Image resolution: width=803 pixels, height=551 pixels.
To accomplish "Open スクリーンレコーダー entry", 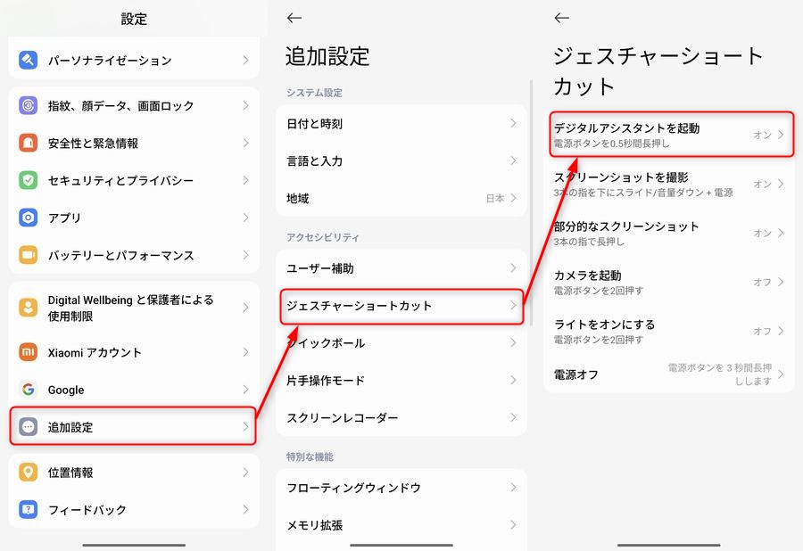I will tap(399, 418).
